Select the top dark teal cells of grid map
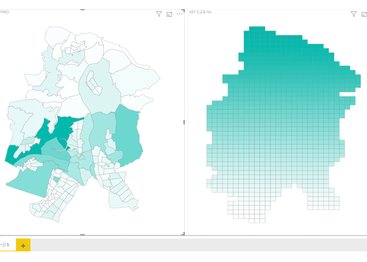 [257, 29]
